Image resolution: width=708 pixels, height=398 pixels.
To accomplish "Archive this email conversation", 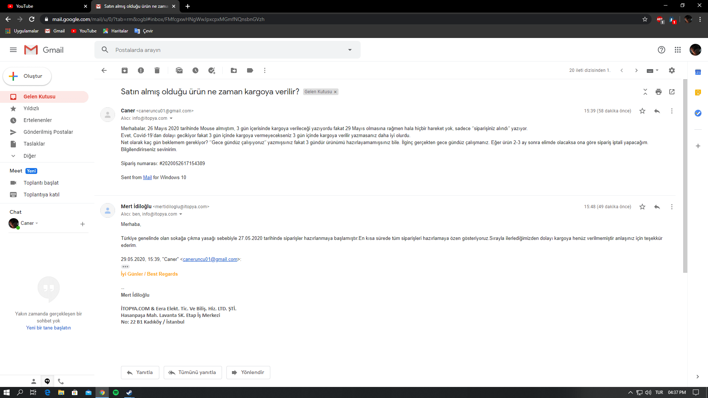I will click(125, 70).
